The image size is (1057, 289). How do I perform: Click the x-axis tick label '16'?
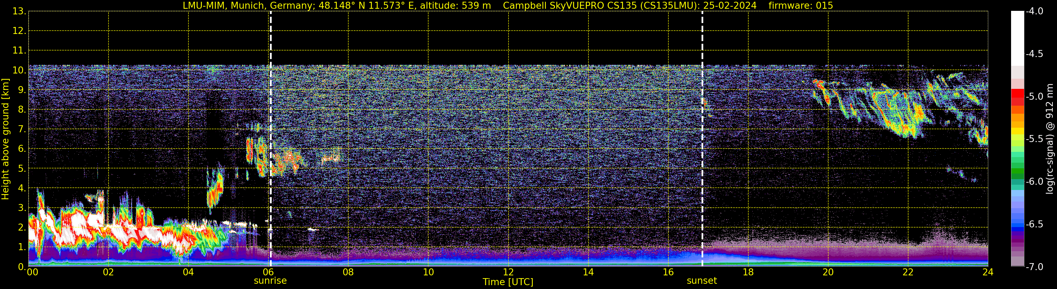[668, 272]
